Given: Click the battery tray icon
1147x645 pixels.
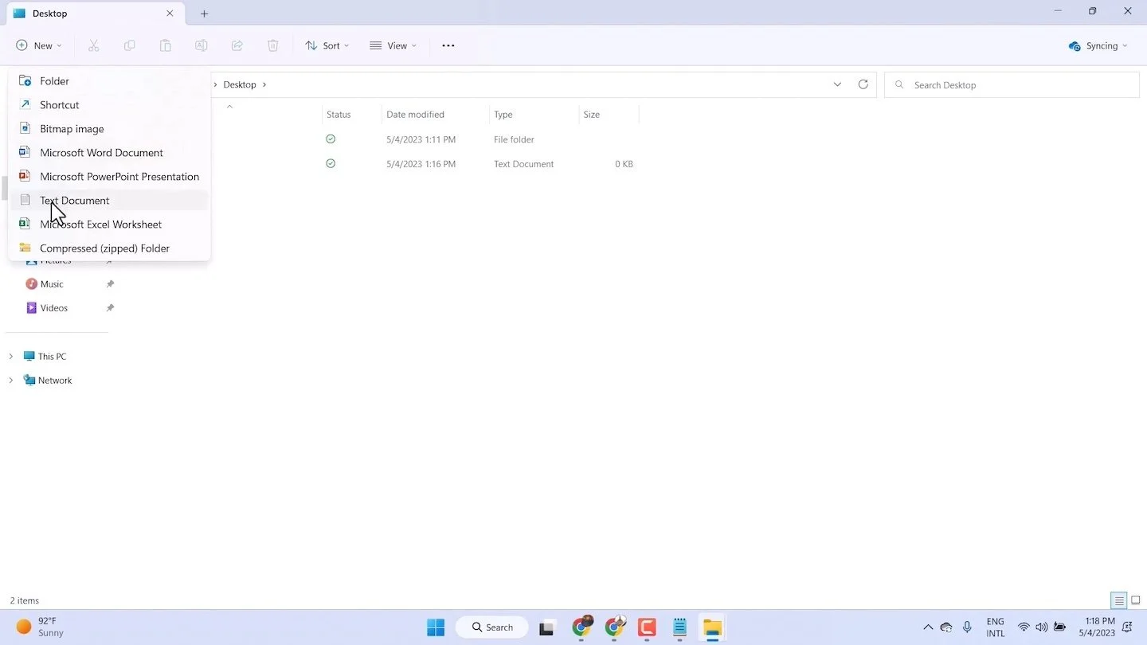Looking at the screenshot, I should click(1059, 627).
